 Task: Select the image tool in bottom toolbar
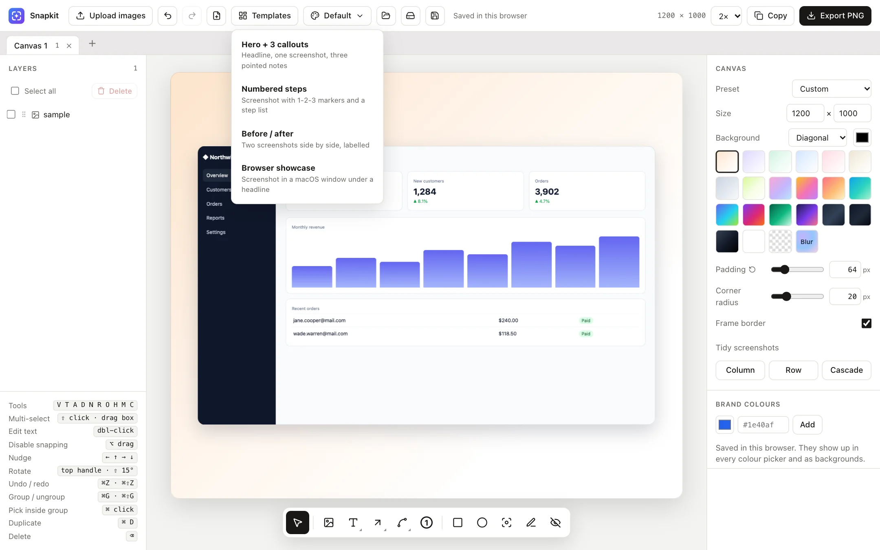pyautogui.click(x=329, y=522)
